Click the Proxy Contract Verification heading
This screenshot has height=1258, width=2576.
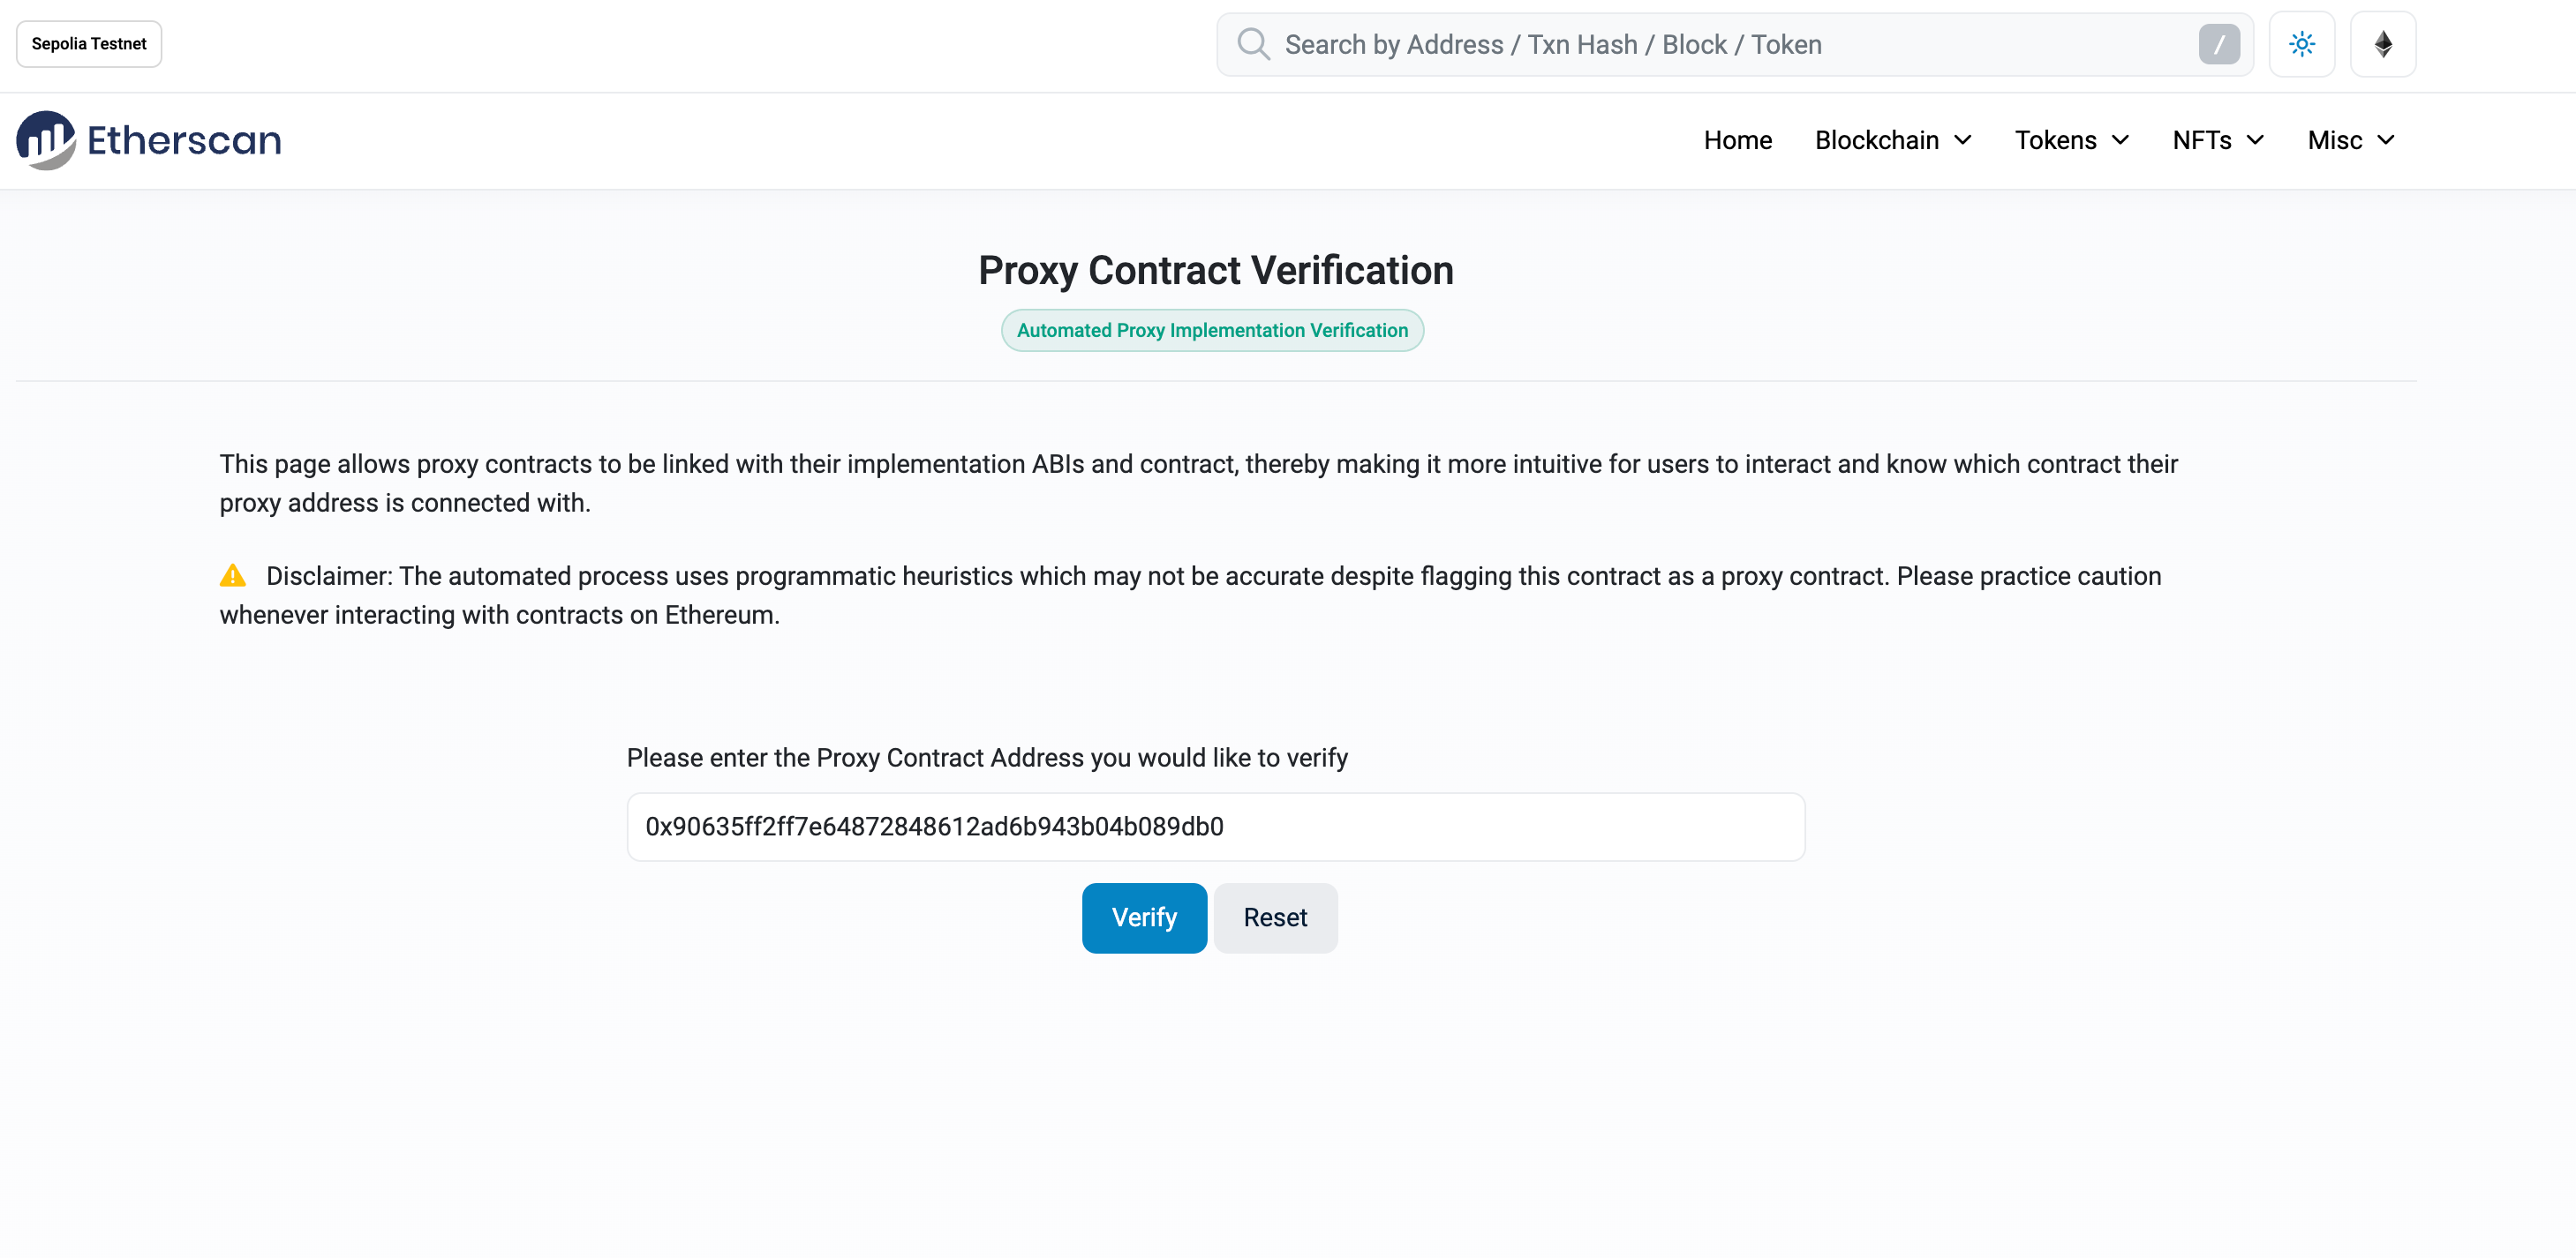click(1216, 270)
